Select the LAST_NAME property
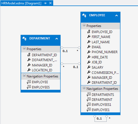 pyautogui.click(x=101, y=42)
